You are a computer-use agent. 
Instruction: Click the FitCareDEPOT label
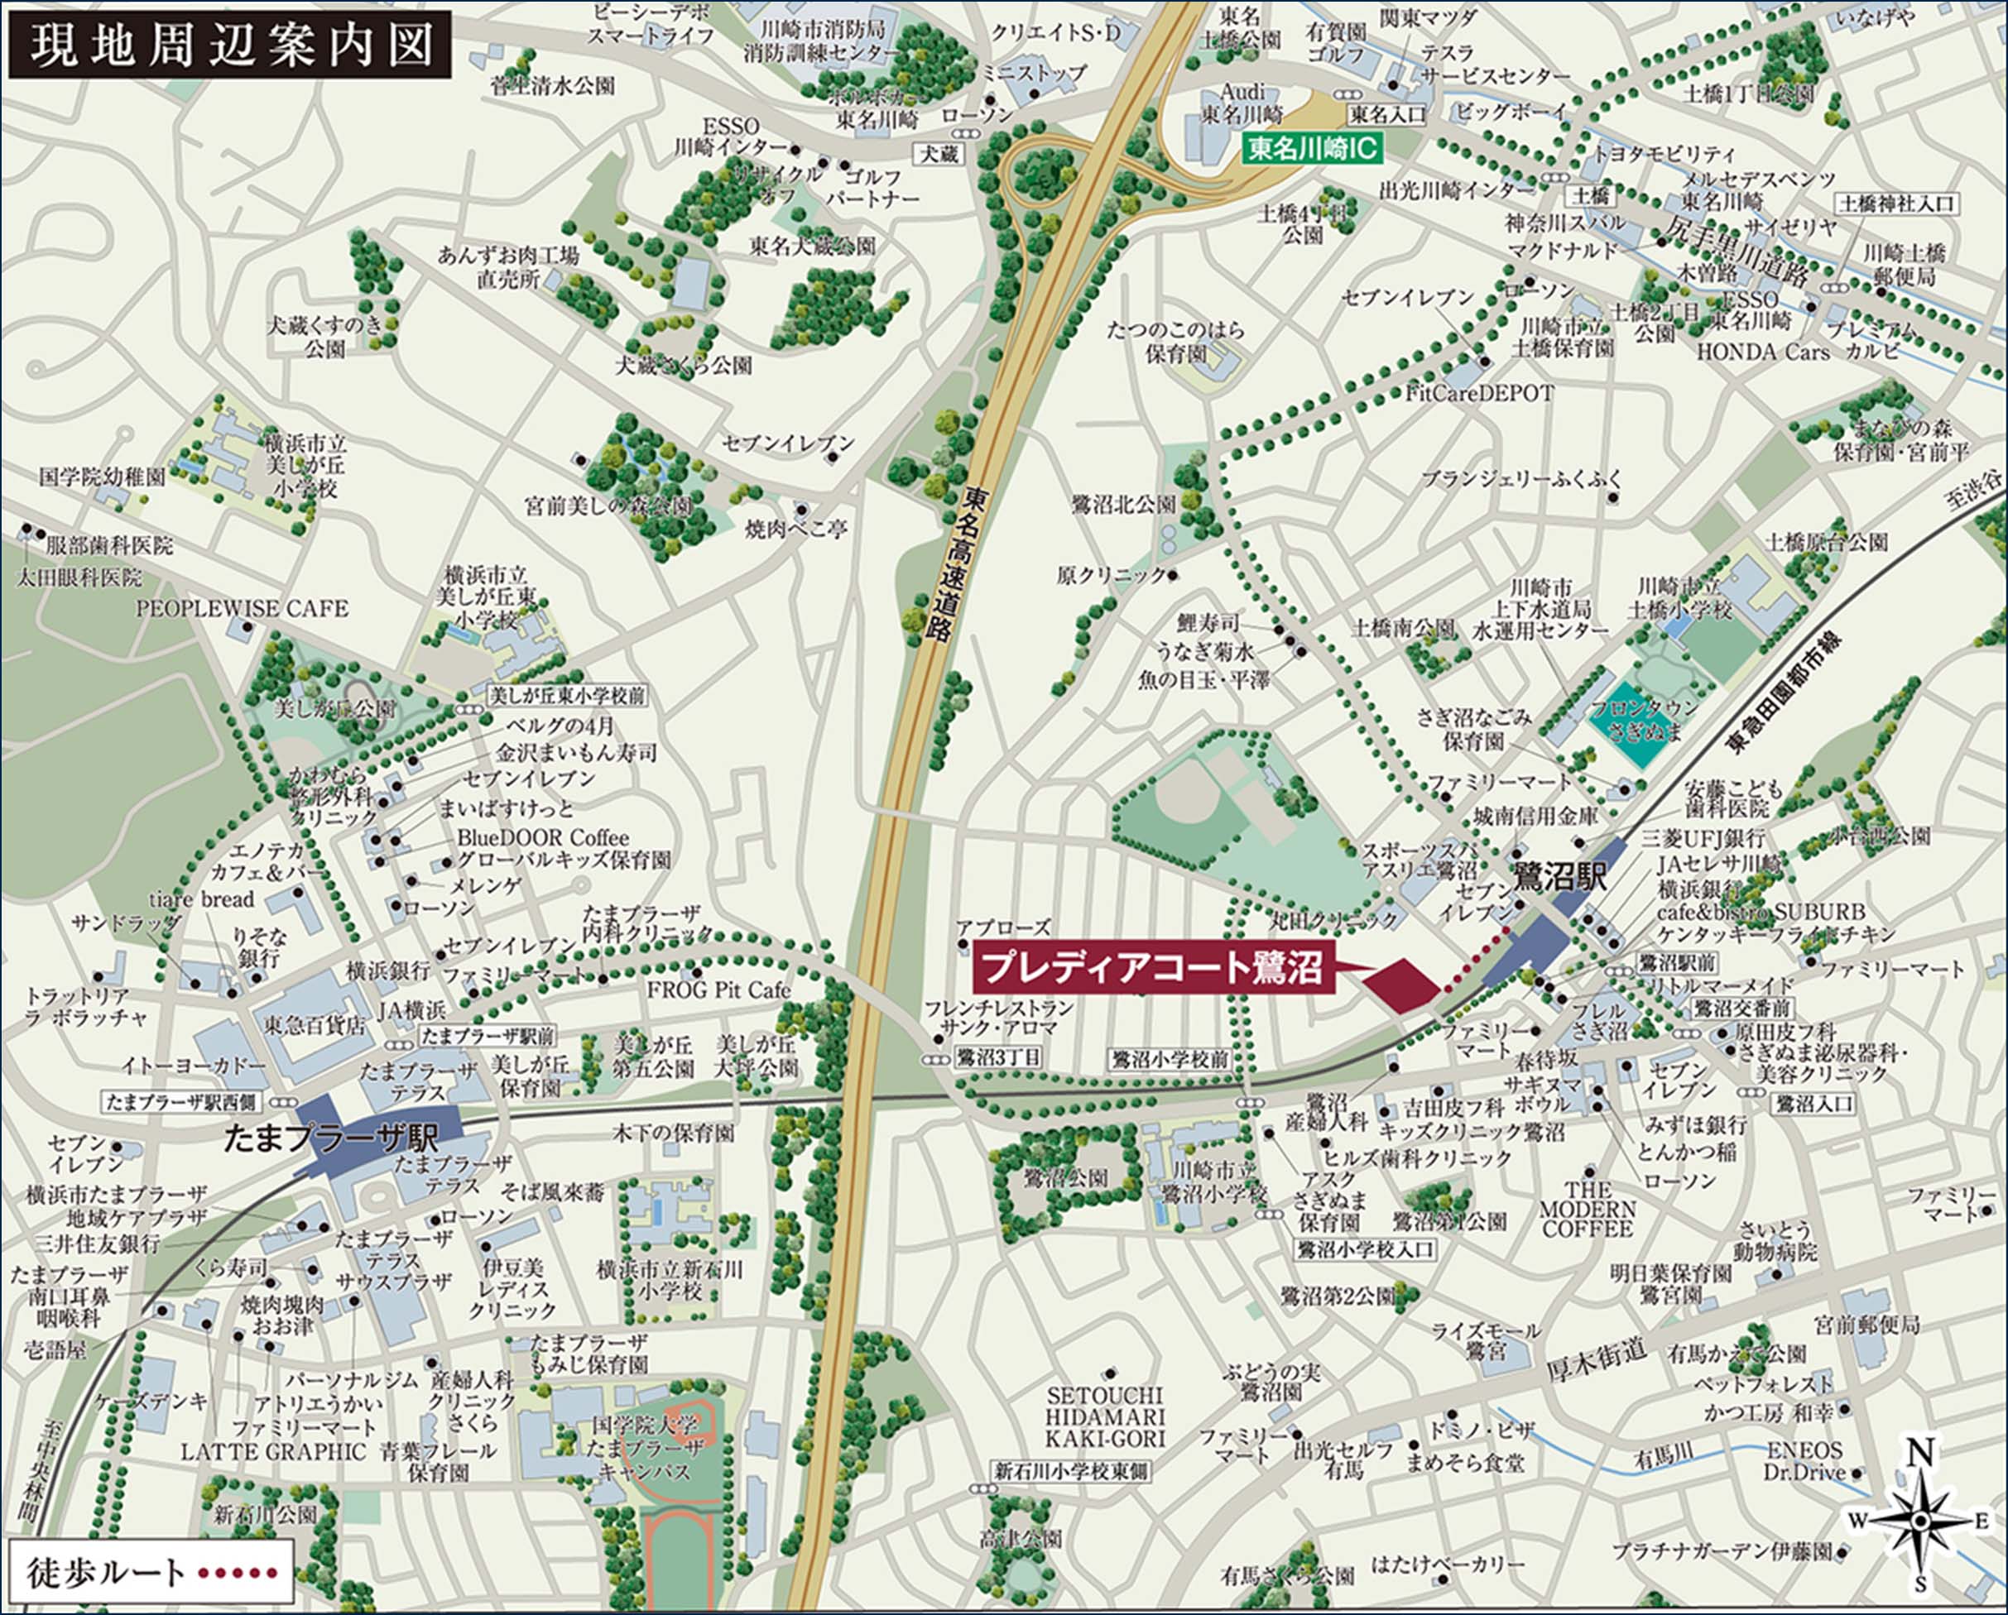[1480, 393]
